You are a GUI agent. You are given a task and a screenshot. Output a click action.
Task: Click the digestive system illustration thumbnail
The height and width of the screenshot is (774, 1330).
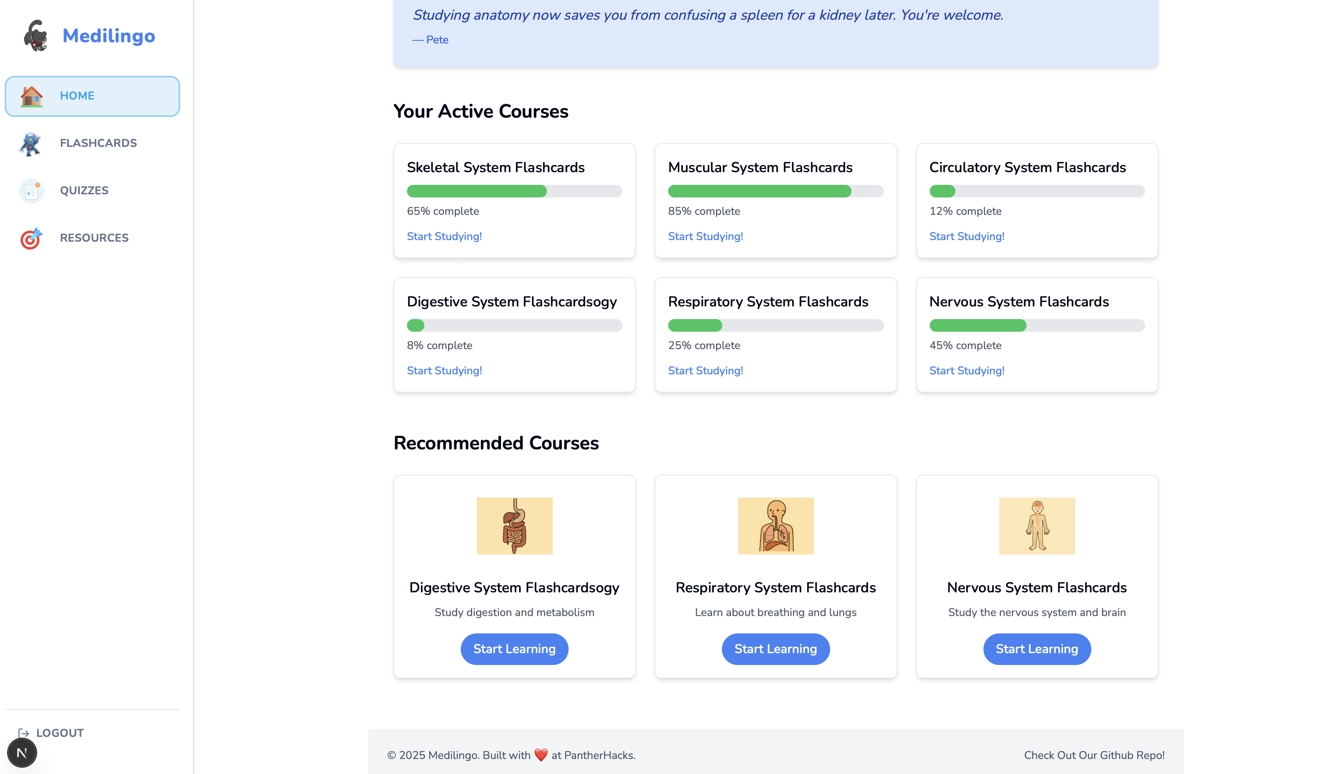point(514,526)
